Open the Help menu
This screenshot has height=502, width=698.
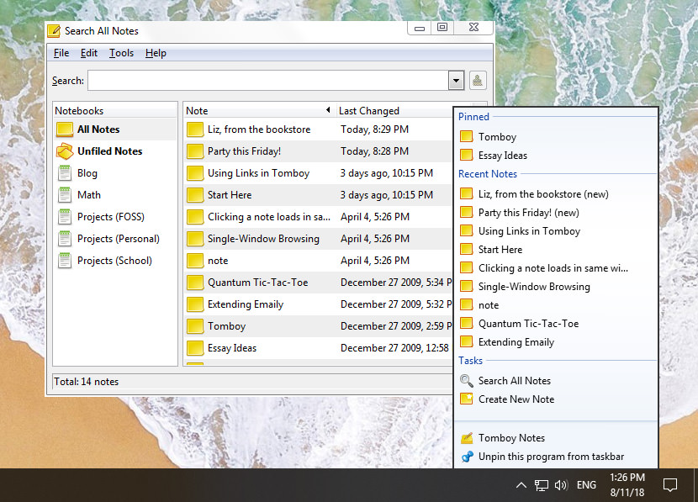(156, 53)
